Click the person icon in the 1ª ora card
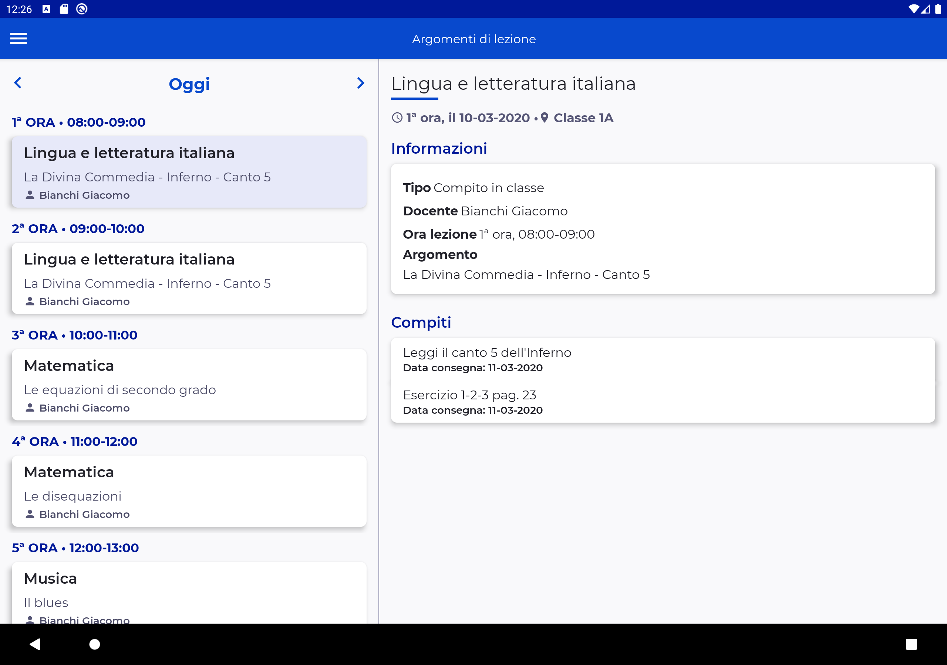Screen dimensions: 947x665 click(x=30, y=195)
